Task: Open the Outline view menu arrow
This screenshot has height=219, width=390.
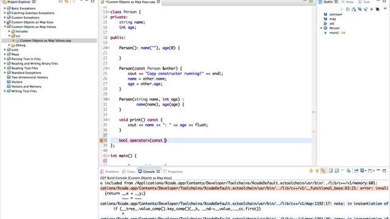Action: point(385,9)
